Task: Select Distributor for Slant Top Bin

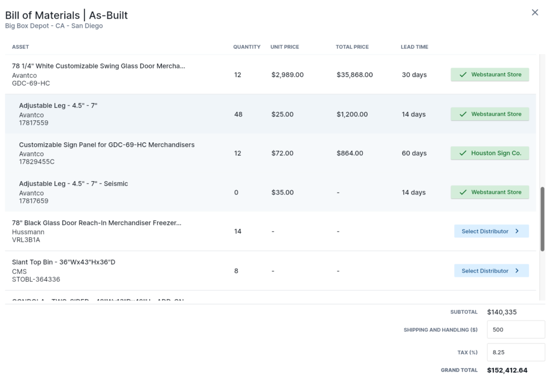Action: [490, 271]
